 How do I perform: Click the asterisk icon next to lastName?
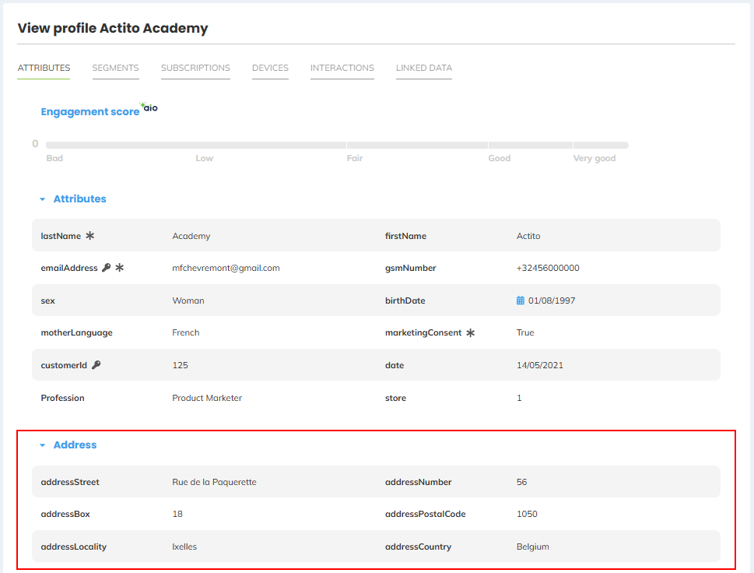(x=90, y=236)
